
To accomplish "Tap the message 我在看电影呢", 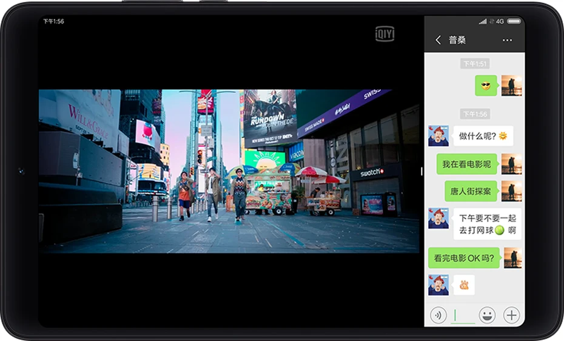I will point(466,164).
